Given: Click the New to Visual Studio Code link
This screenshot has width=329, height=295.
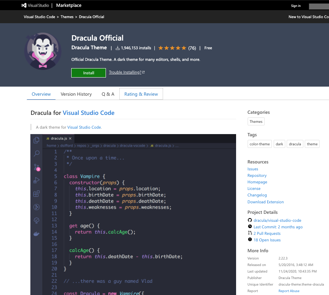Looking at the screenshot, I should pyautogui.click(x=309, y=17).
